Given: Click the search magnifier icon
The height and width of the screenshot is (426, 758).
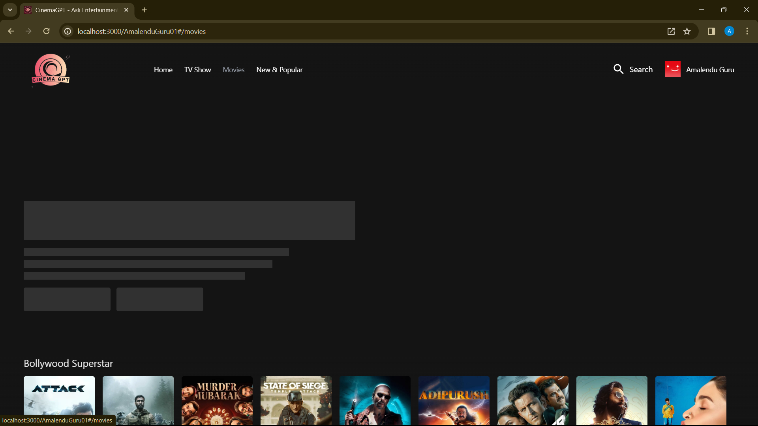Looking at the screenshot, I should coord(618,69).
